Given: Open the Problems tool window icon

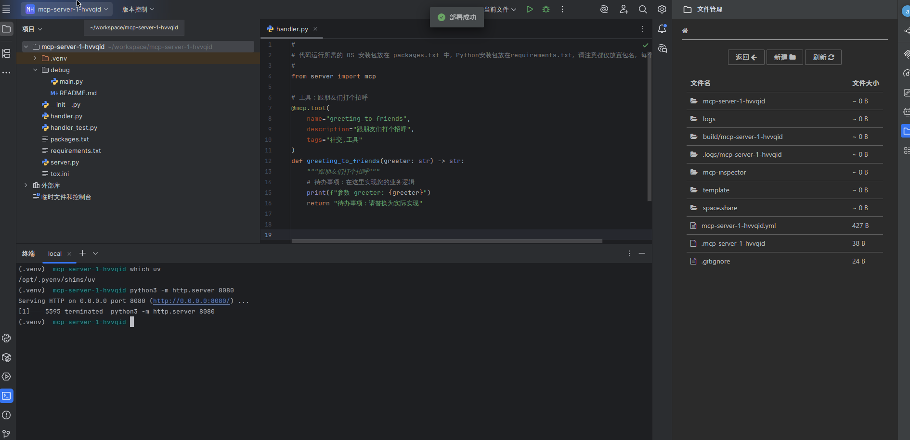Looking at the screenshot, I should (6, 415).
